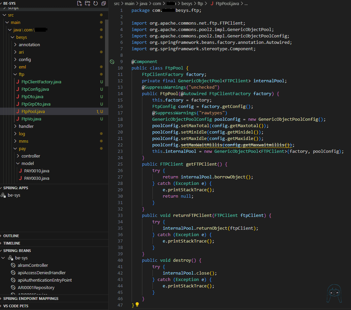Click the bean gutter icon beside @Component

point(112,62)
